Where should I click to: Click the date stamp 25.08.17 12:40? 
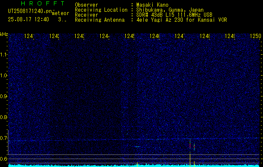pos(28,20)
